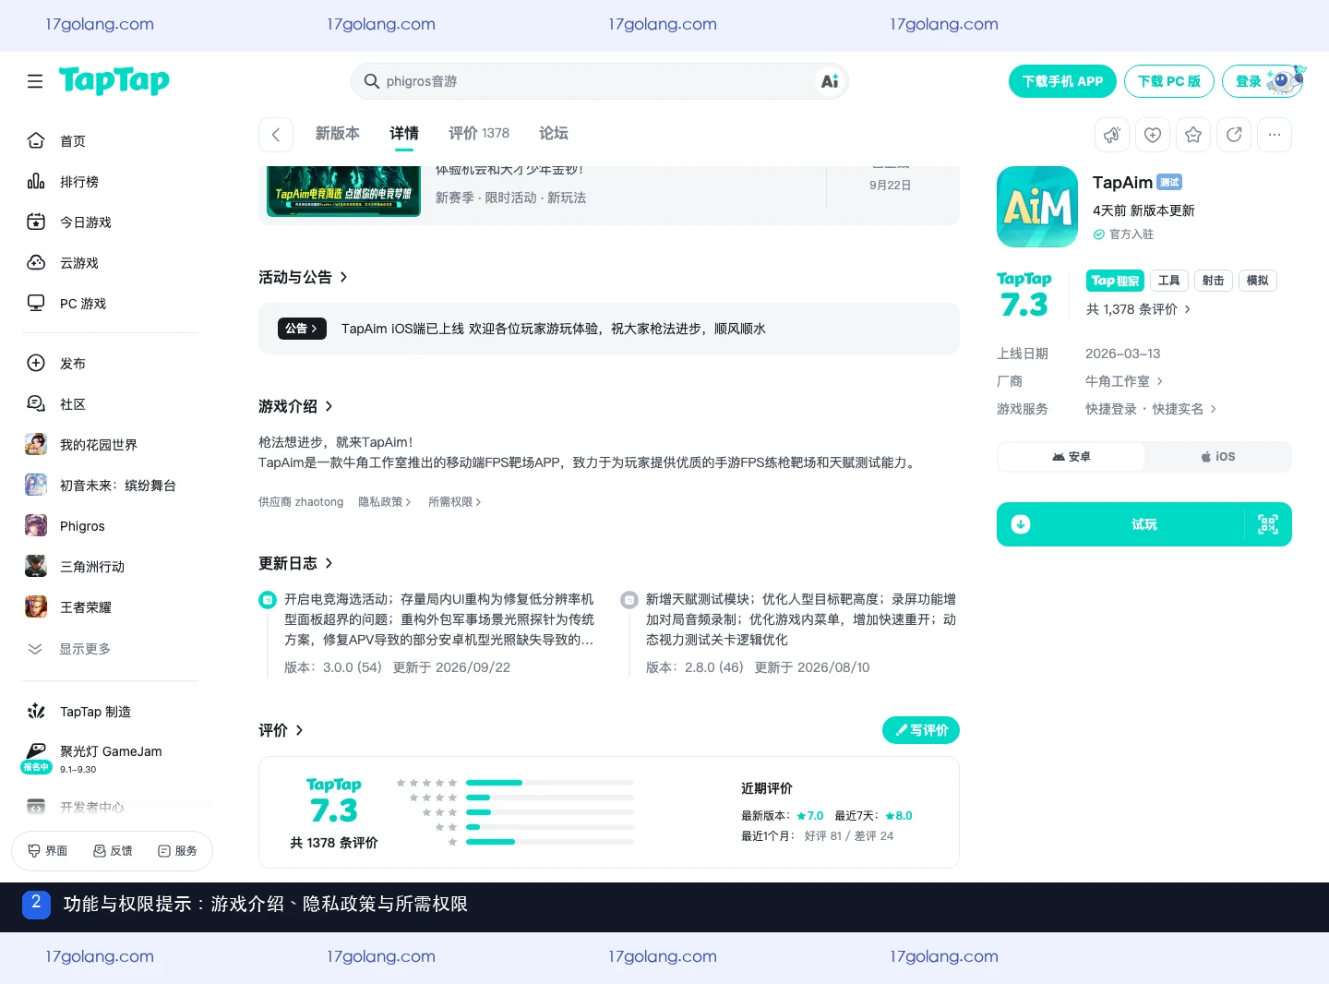Click the download arrow icon on 试玩 button
Viewport: 1329px width, 984px height.
pos(1021,524)
